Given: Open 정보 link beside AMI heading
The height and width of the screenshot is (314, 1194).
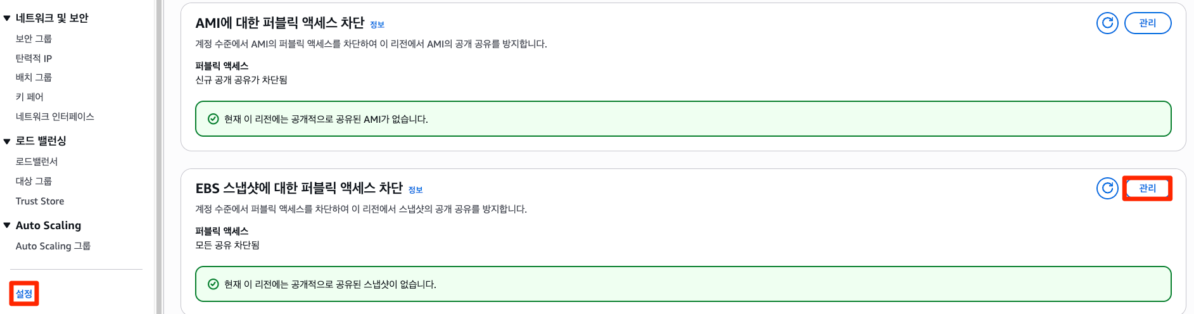Looking at the screenshot, I should point(377,25).
